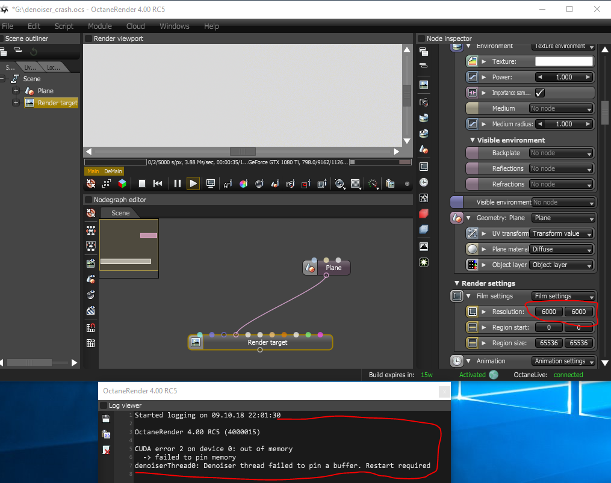This screenshot has height=483, width=611.
Task: Select the Plane node in the nodegraph
Action: click(326, 268)
